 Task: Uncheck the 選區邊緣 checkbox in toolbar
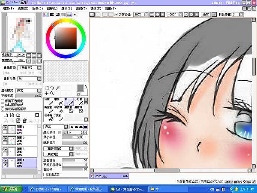pyautogui.click(x=117, y=15)
